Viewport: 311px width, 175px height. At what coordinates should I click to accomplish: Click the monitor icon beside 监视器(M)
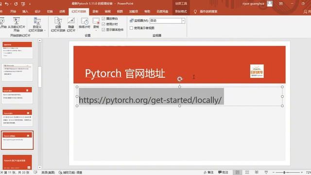(132, 20)
